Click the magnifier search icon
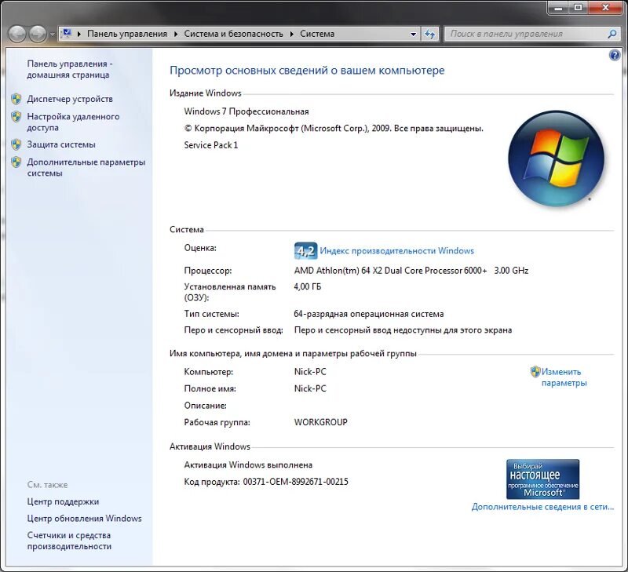The image size is (628, 572). (612, 34)
